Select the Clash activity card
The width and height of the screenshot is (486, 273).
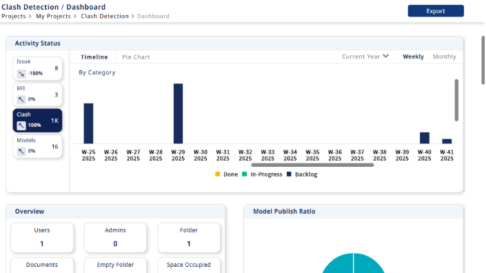point(37,121)
